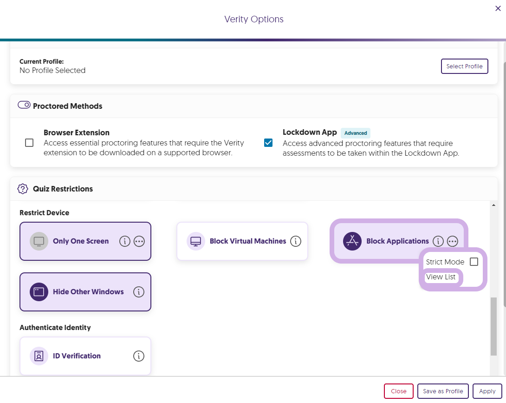Click the red Close button

pyautogui.click(x=399, y=391)
